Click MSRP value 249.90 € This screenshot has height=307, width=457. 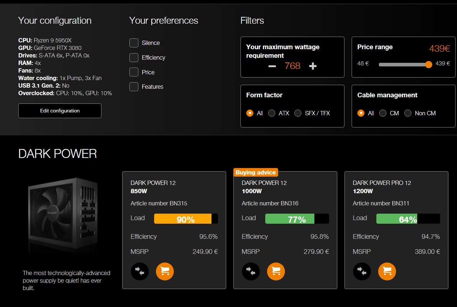(x=205, y=252)
